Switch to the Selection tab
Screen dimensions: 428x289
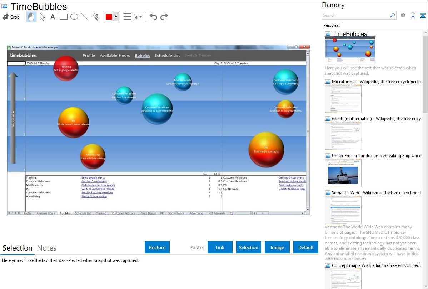[x=18, y=248]
